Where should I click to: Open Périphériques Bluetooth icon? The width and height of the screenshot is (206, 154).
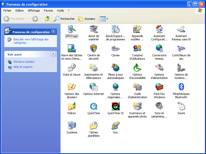181,87
